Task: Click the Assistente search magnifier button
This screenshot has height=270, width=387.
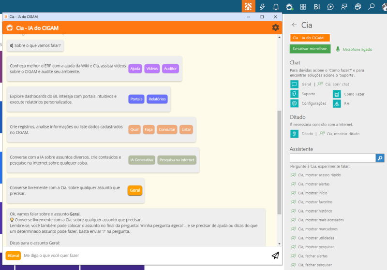Action: pyautogui.click(x=380, y=158)
